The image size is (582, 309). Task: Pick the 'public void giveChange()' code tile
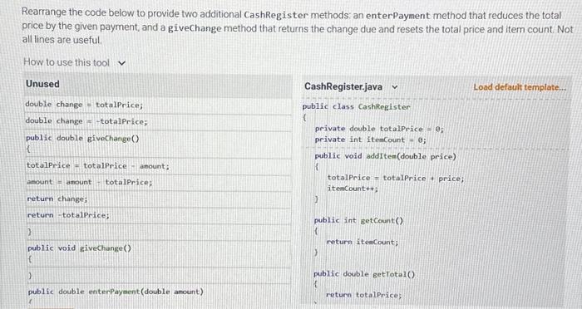(x=158, y=253)
